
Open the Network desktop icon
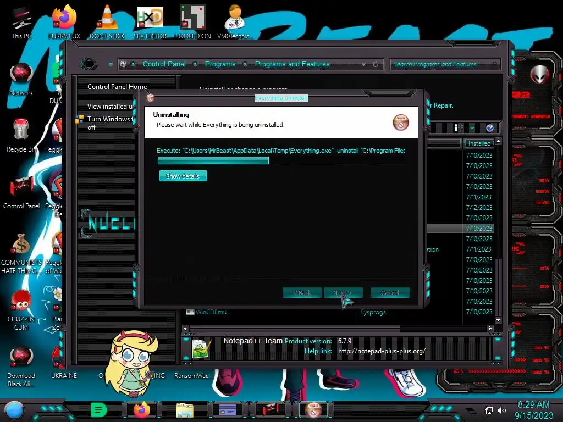pyautogui.click(x=21, y=80)
